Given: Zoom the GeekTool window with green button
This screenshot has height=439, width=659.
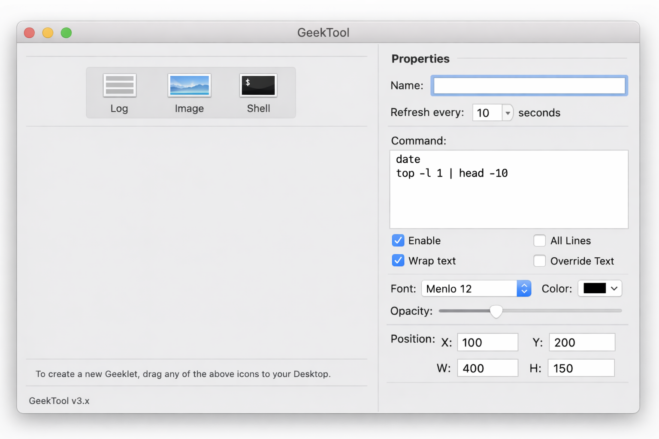Looking at the screenshot, I should pos(66,33).
